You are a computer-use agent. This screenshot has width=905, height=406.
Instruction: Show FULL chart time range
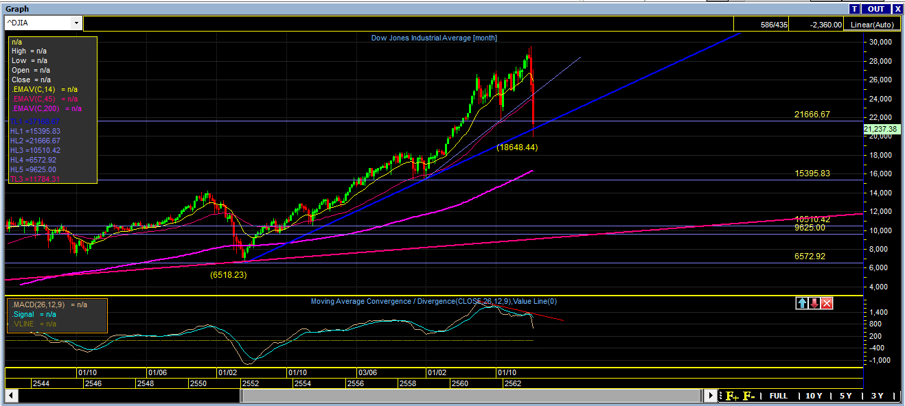(779, 396)
